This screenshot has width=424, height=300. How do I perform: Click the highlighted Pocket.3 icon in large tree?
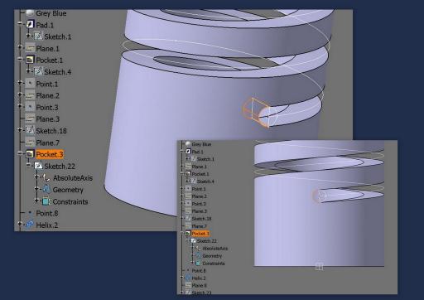point(30,154)
